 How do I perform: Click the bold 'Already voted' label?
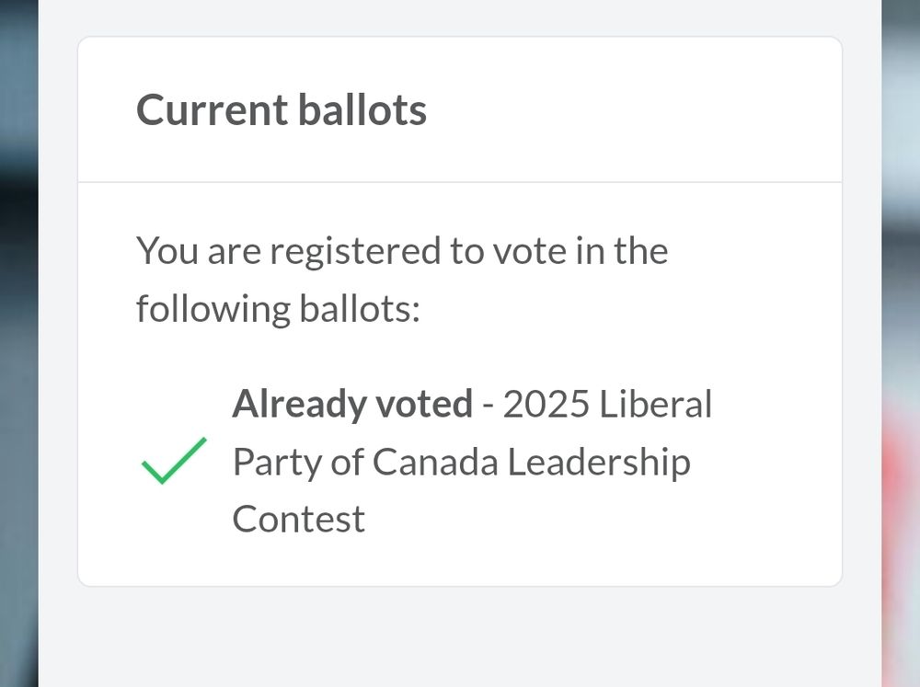[352, 404]
